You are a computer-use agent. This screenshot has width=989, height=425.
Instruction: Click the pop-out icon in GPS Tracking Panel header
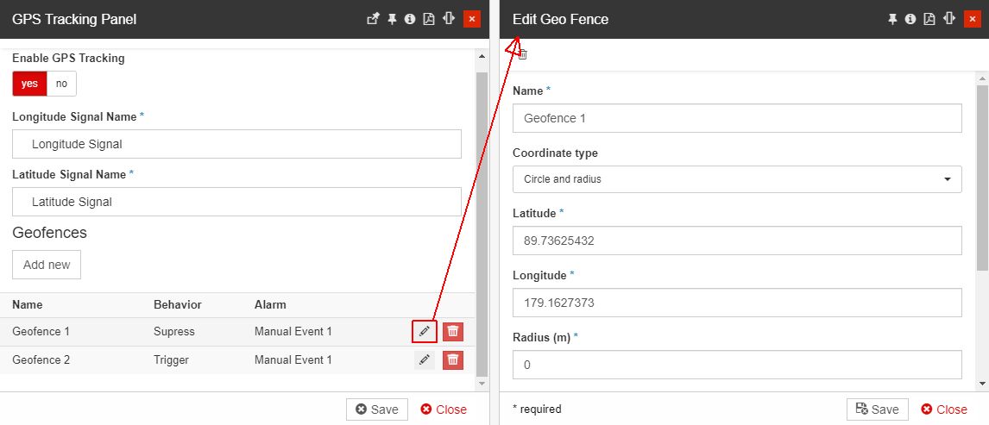[373, 19]
